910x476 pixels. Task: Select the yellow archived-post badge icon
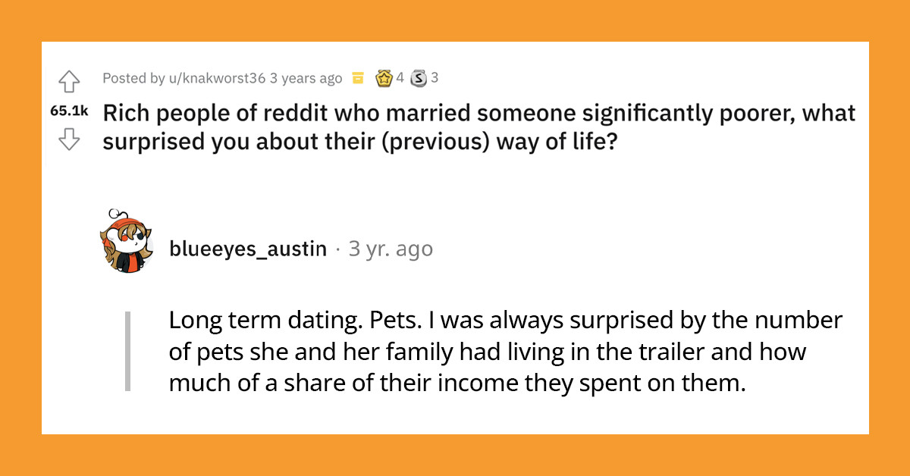pos(357,77)
